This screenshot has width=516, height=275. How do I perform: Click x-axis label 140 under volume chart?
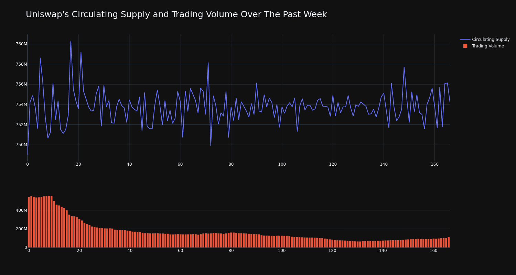(383, 251)
